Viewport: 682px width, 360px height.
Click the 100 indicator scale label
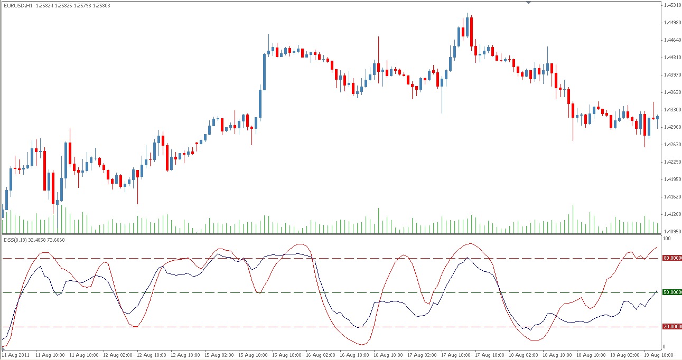click(x=667, y=239)
